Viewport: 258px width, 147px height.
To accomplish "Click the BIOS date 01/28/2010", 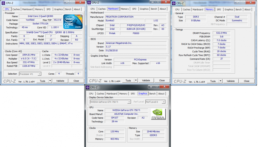I will point(136,51).
